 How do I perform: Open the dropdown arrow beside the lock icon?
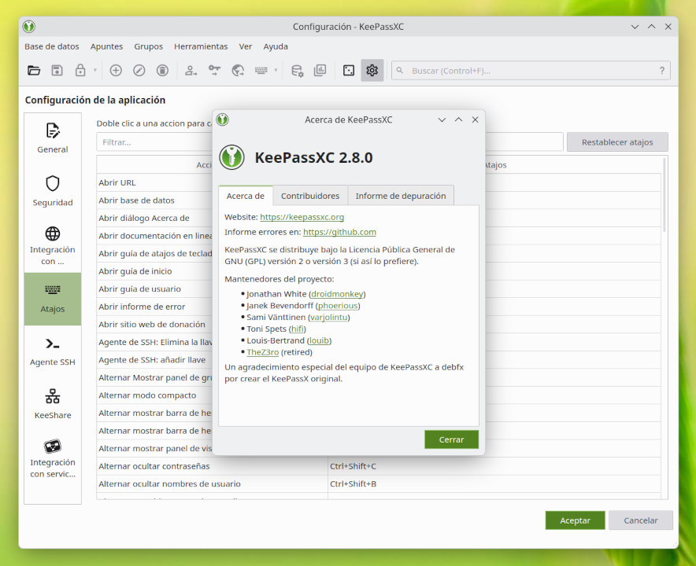[95, 70]
